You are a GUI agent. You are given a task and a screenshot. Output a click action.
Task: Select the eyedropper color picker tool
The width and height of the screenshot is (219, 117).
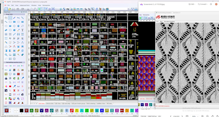(x=18, y=30)
